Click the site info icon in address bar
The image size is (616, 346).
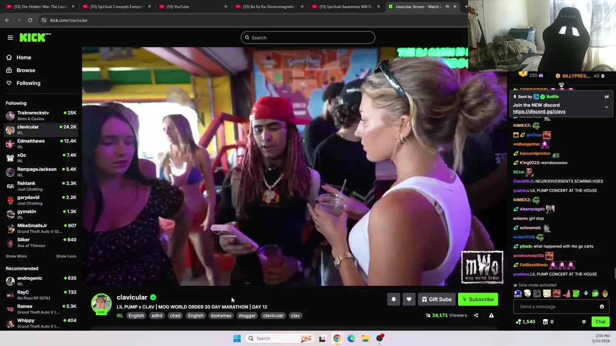click(x=44, y=20)
